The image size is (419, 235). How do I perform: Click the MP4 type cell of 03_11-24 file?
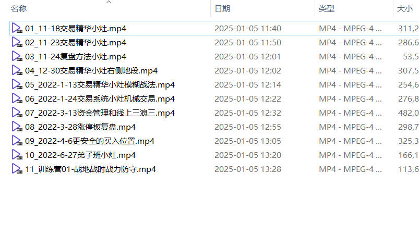coord(350,57)
